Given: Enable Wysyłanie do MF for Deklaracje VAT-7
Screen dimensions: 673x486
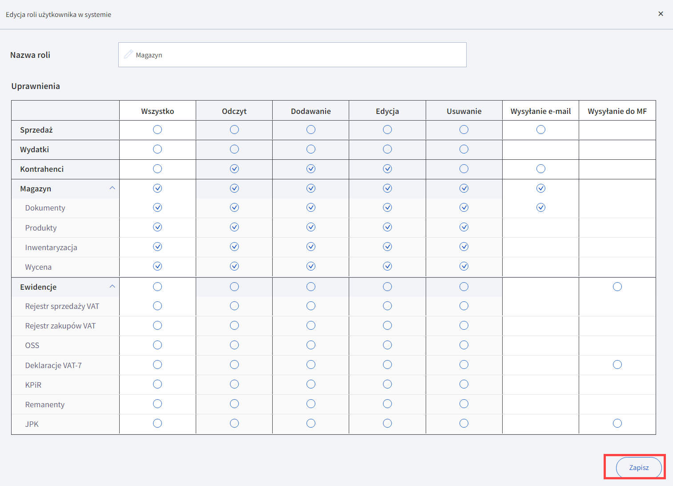Looking at the screenshot, I should tap(617, 364).
